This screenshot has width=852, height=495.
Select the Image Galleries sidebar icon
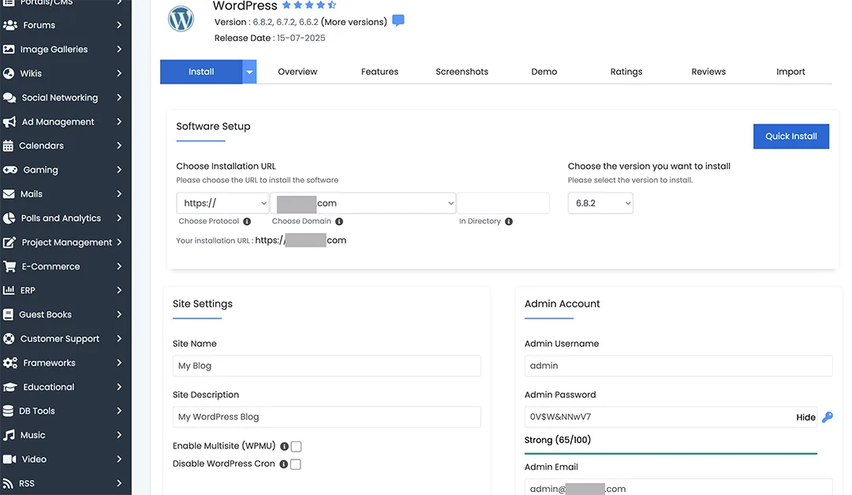9,50
